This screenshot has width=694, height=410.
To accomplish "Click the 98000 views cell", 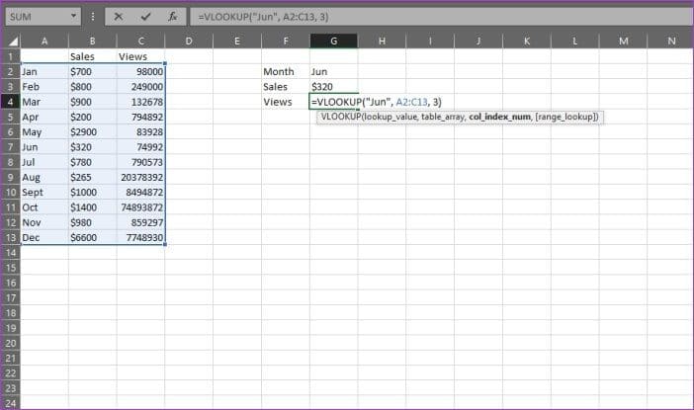I will tap(140, 72).
